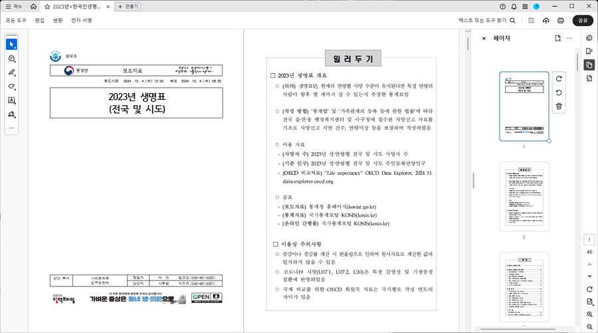This screenshot has width=598, height=333.
Task: Click the thumbnail size slider handle on page 1
Action: (549, 141)
